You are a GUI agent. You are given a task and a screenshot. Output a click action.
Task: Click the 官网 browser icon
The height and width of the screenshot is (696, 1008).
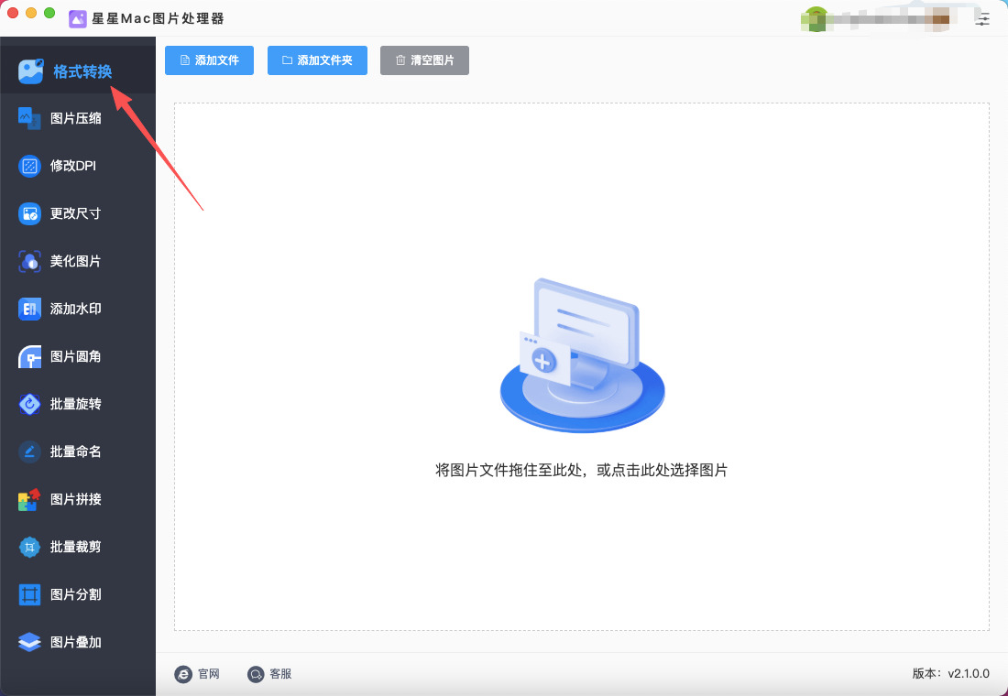[183, 674]
